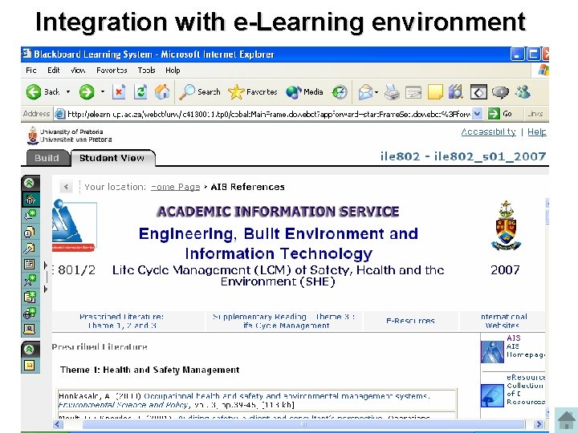Click the diamond code toolbar icon
The width and height of the screenshot is (578, 433).
(478, 92)
